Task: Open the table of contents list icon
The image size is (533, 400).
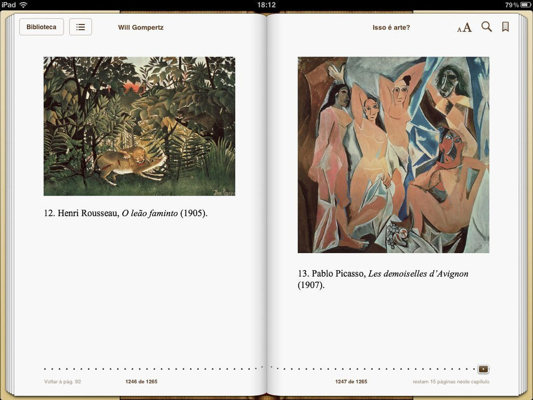Action: (81, 27)
